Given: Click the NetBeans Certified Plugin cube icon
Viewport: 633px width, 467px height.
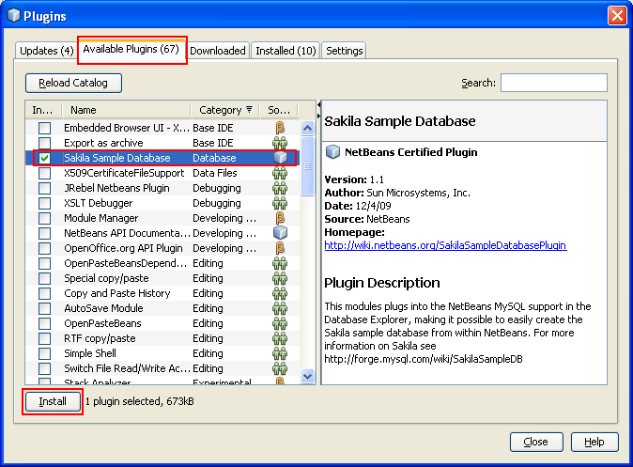Looking at the screenshot, I should pos(332,152).
